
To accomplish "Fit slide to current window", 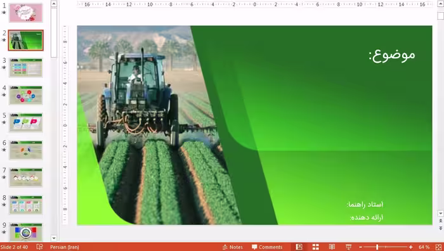I will click(438, 247).
